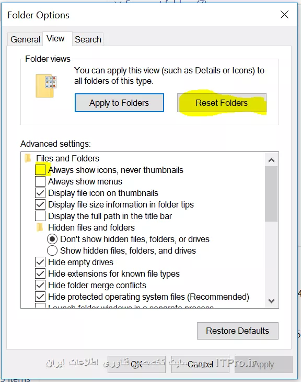Viewport: 301px width, 382px height.
Task: Enable Always show icons, never thumbnails
Action: [40, 170]
